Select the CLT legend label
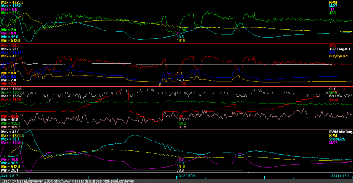 coord(332,89)
